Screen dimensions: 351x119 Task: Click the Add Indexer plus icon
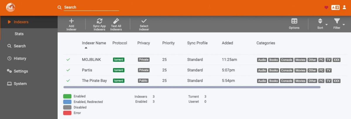[x=71, y=21]
